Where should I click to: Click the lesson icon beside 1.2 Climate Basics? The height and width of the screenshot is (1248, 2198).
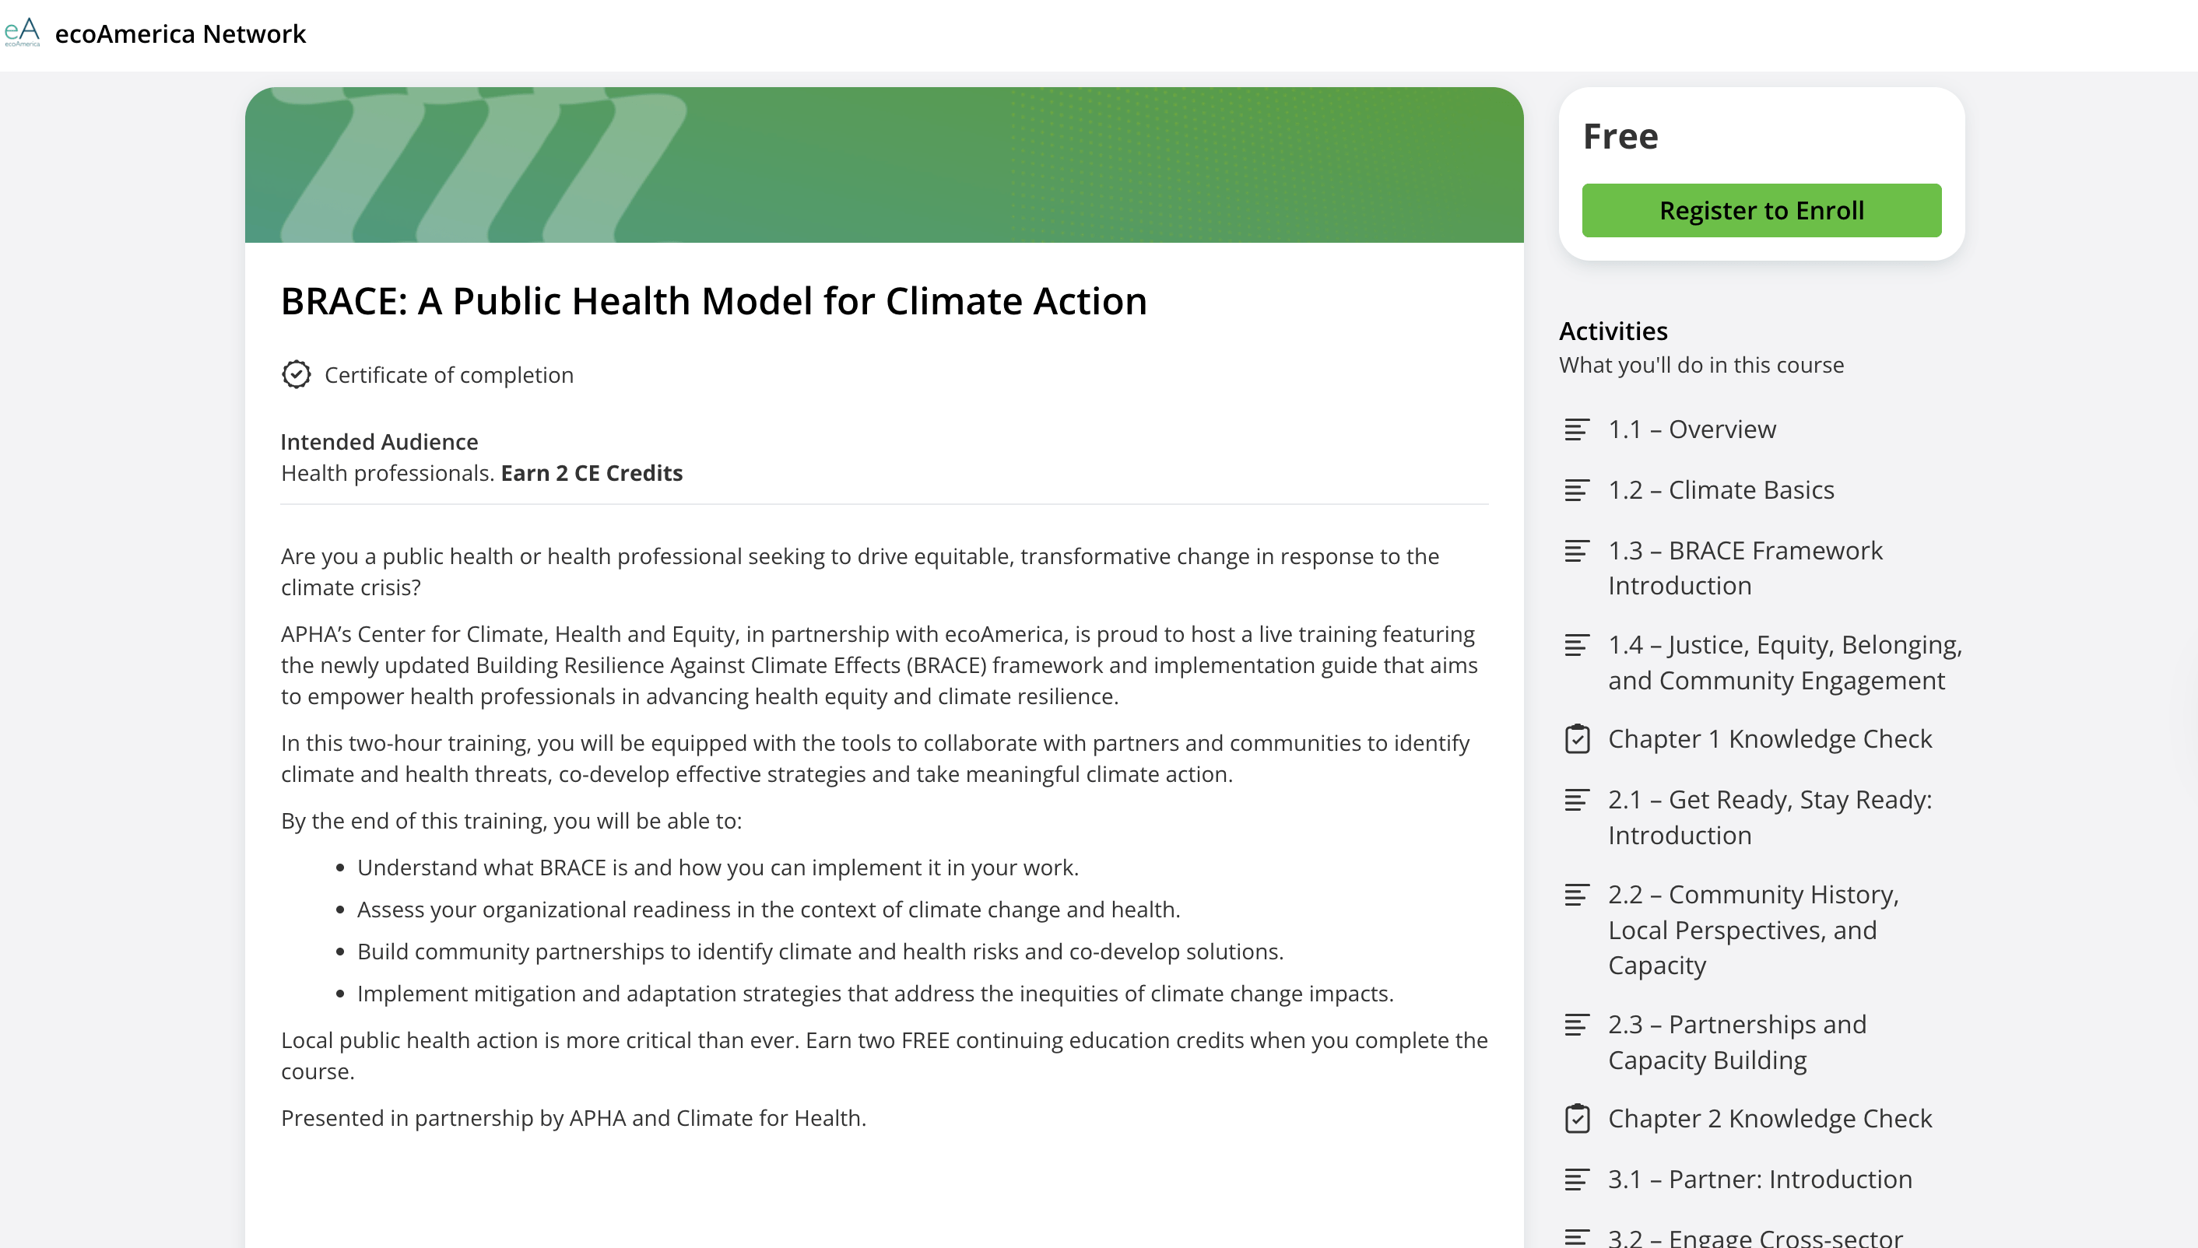click(x=1576, y=490)
